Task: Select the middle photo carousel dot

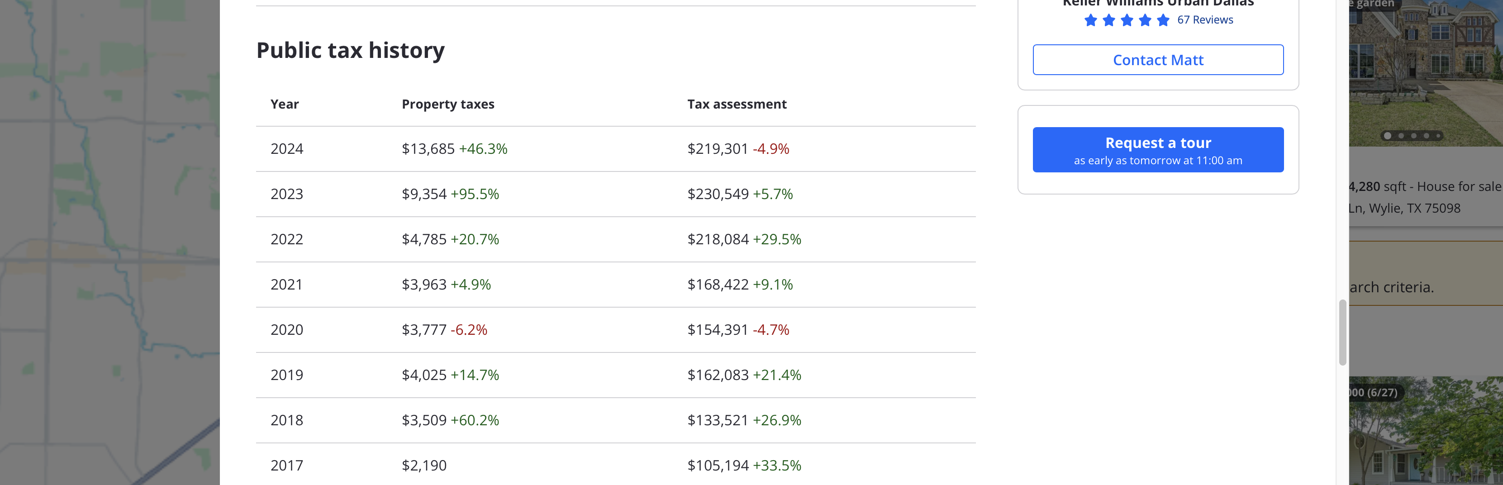Action: click(1414, 136)
